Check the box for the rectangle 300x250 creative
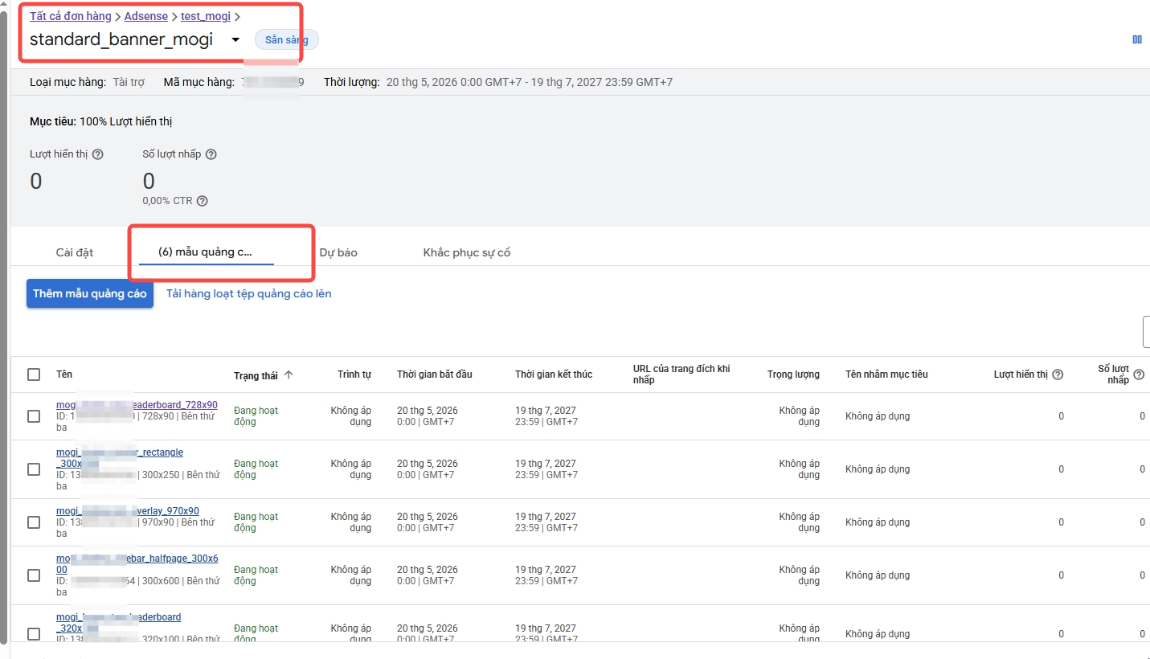The width and height of the screenshot is (1150, 659). pyautogui.click(x=34, y=469)
